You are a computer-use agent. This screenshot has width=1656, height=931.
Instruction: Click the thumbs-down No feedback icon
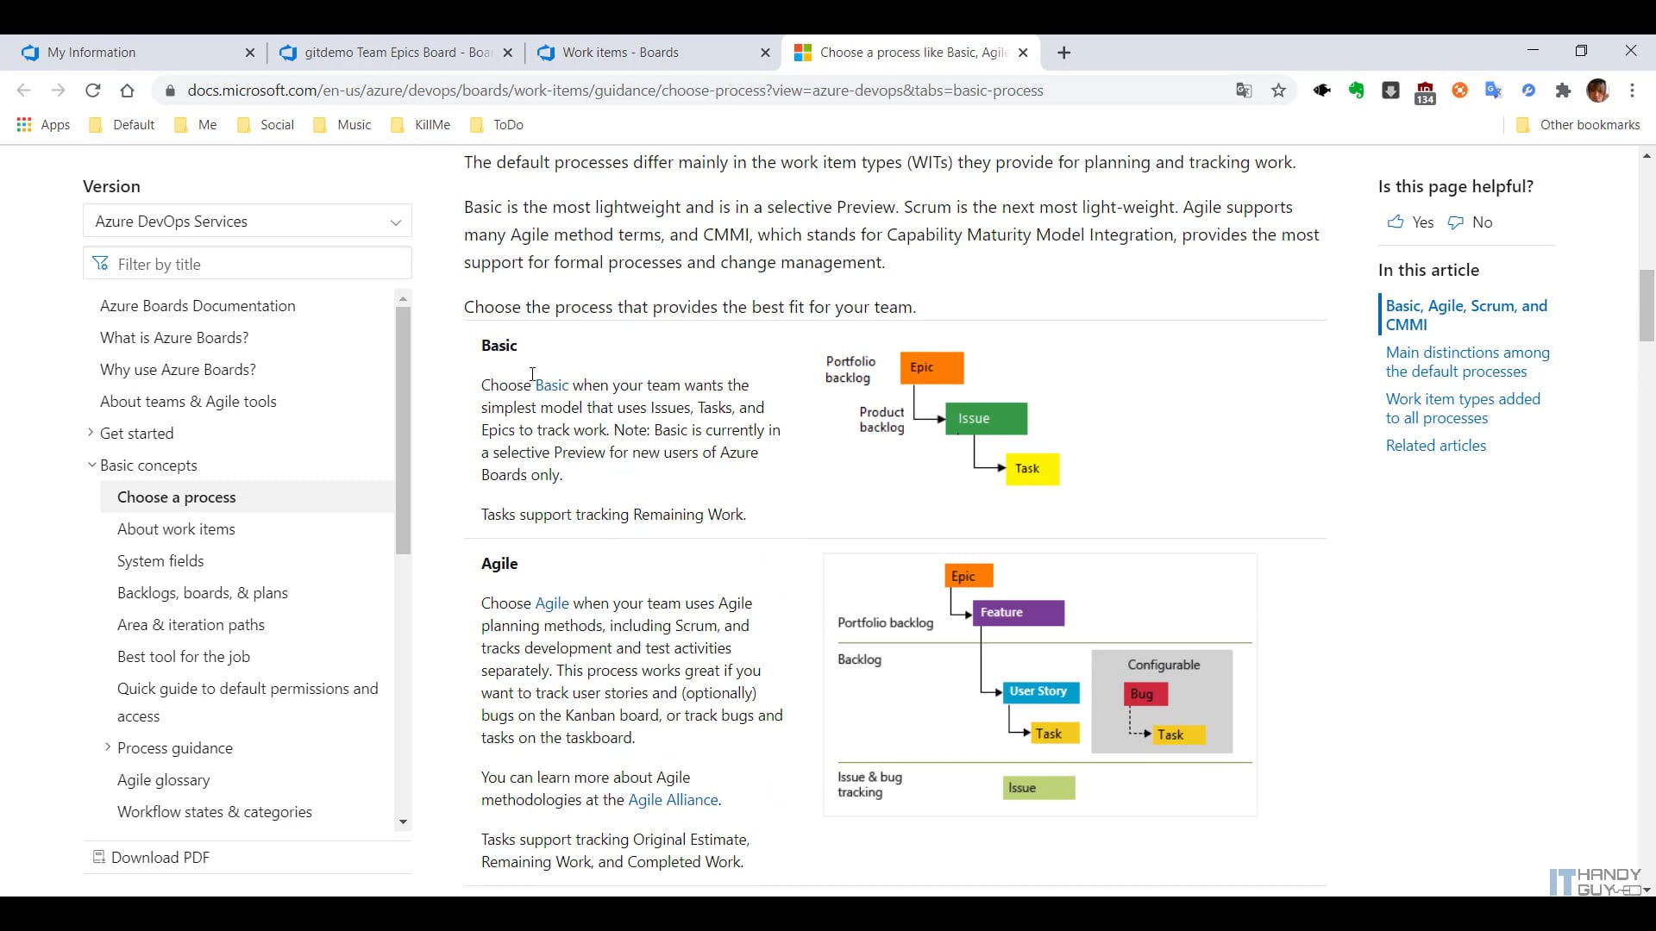click(1456, 222)
